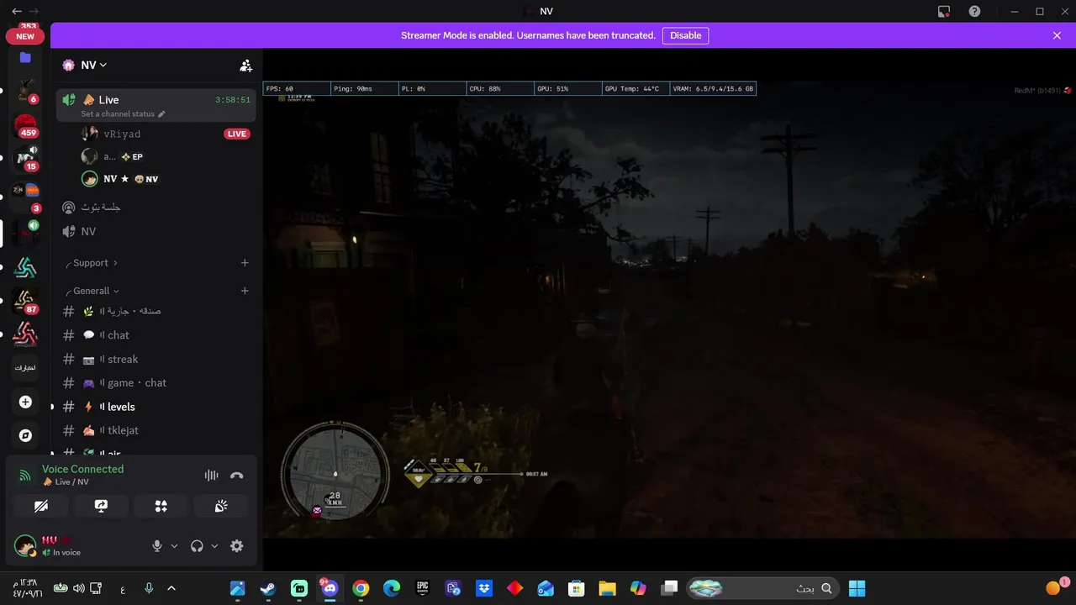The width and height of the screenshot is (1076, 605).
Task: Select user vRiyad in Live channel
Action: (122, 134)
